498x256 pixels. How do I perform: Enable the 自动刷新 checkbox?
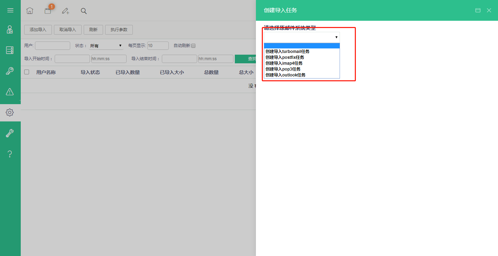(x=193, y=46)
